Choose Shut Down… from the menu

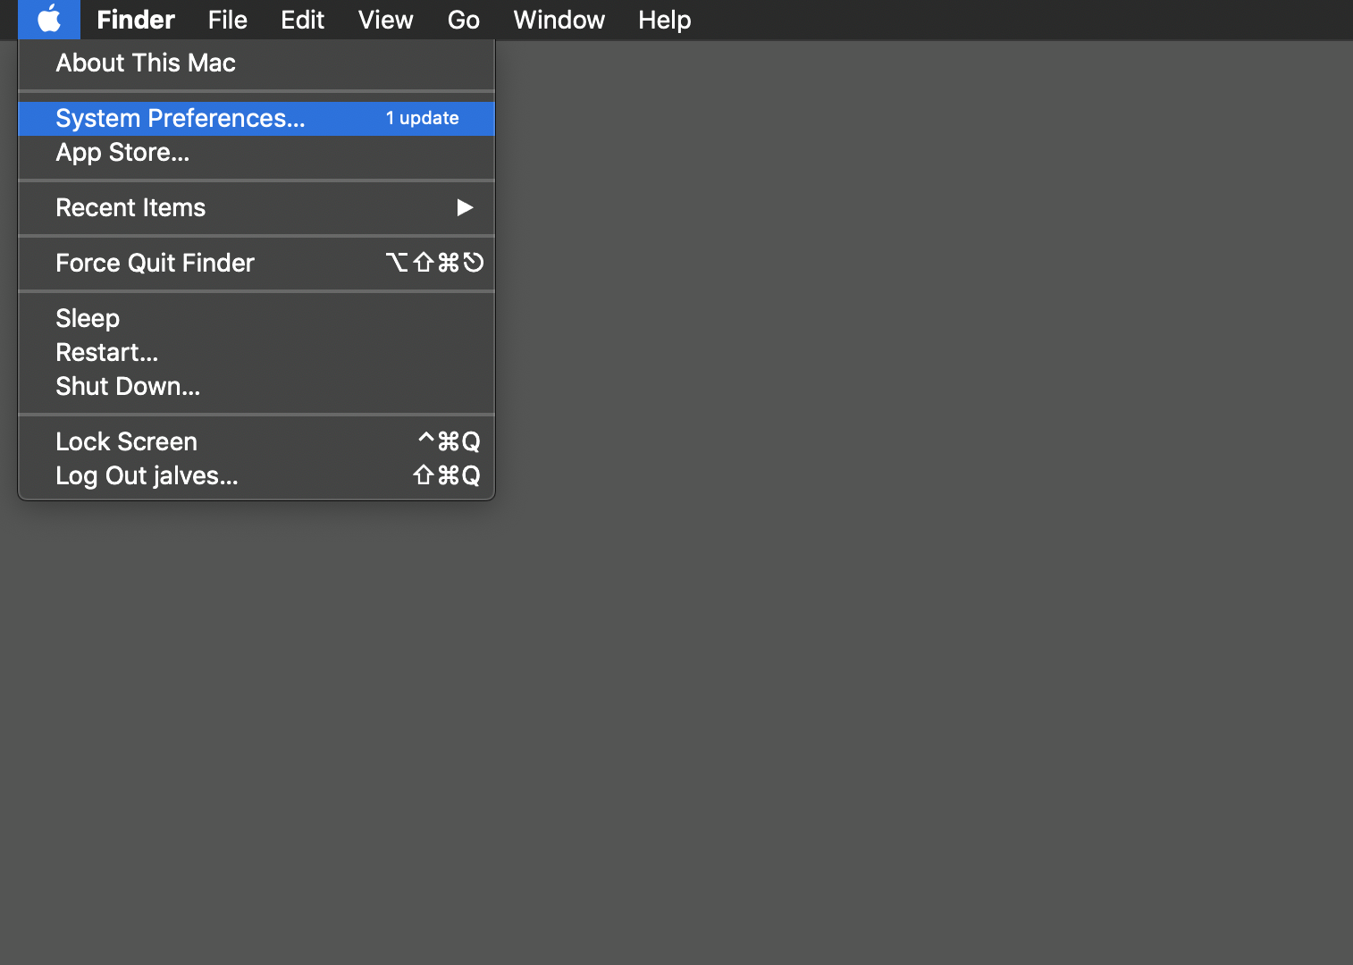(x=128, y=387)
